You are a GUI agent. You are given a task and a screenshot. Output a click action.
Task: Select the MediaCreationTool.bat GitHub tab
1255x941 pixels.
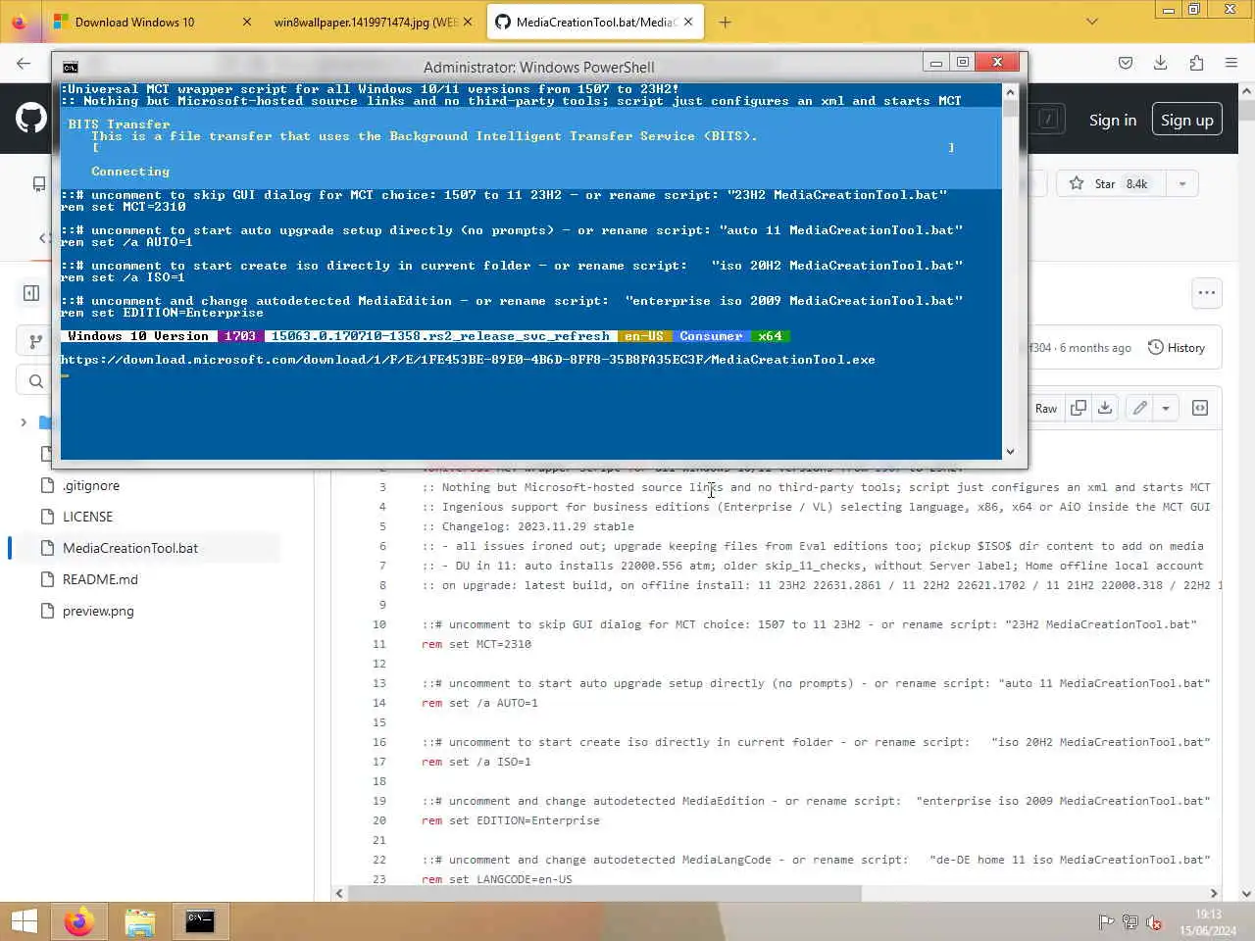coord(595,22)
